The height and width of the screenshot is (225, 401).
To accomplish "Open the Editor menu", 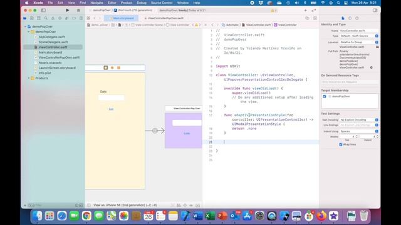I will (112, 2).
